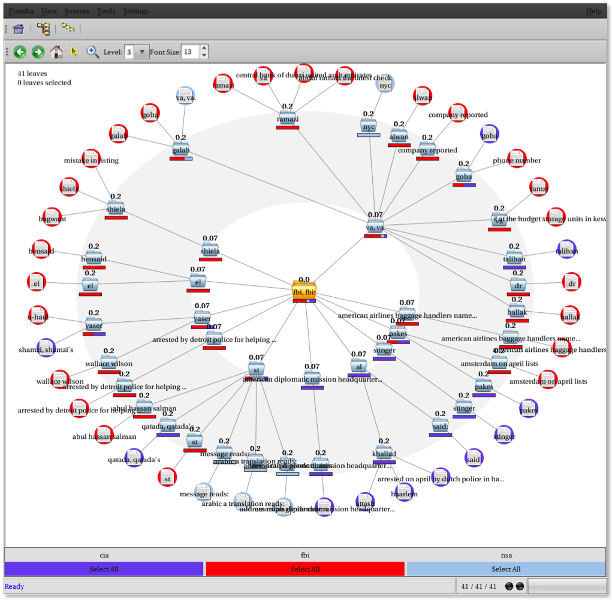Screen dimensions: 612x600
Task: Click the red fbi Select All button
Action: pyautogui.click(x=305, y=569)
